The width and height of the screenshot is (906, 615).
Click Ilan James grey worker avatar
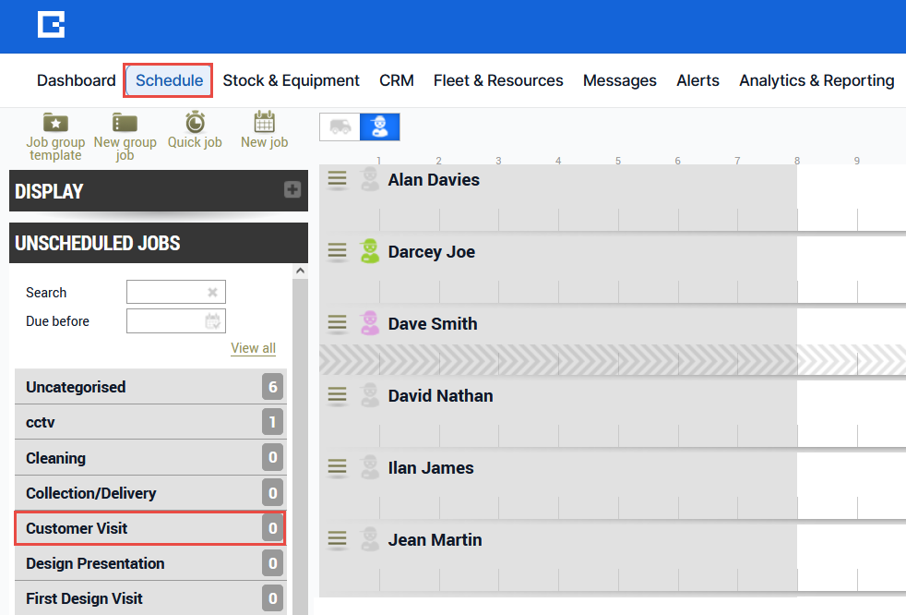pos(370,467)
